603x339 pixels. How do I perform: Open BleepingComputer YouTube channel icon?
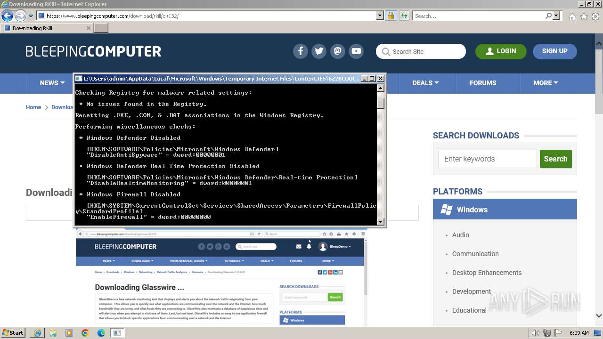tap(356, 51)
